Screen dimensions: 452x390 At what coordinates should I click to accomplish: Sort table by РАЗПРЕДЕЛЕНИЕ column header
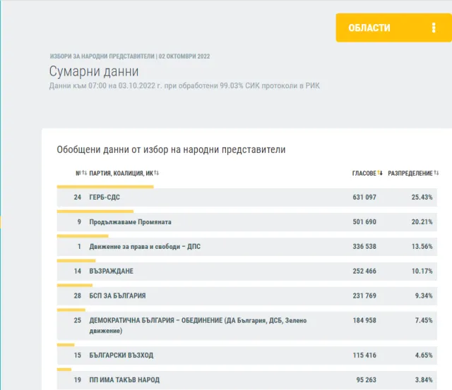(410, 173)
